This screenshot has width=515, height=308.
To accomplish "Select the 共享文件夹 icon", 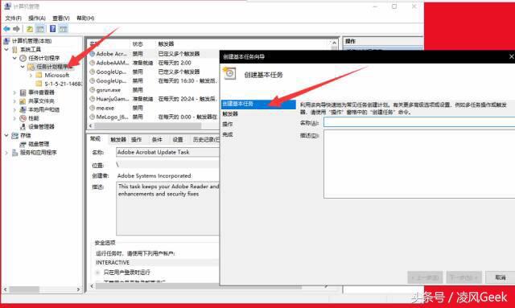I will [x=23, y=101].
